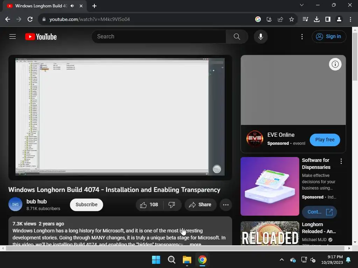Click the 7.3K views text

pos(24,224)
